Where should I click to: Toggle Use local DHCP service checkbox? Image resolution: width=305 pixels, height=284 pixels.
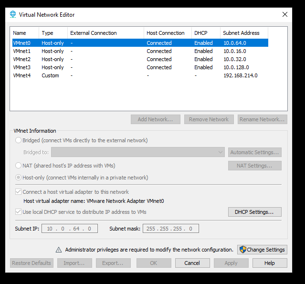coord(18,211)
